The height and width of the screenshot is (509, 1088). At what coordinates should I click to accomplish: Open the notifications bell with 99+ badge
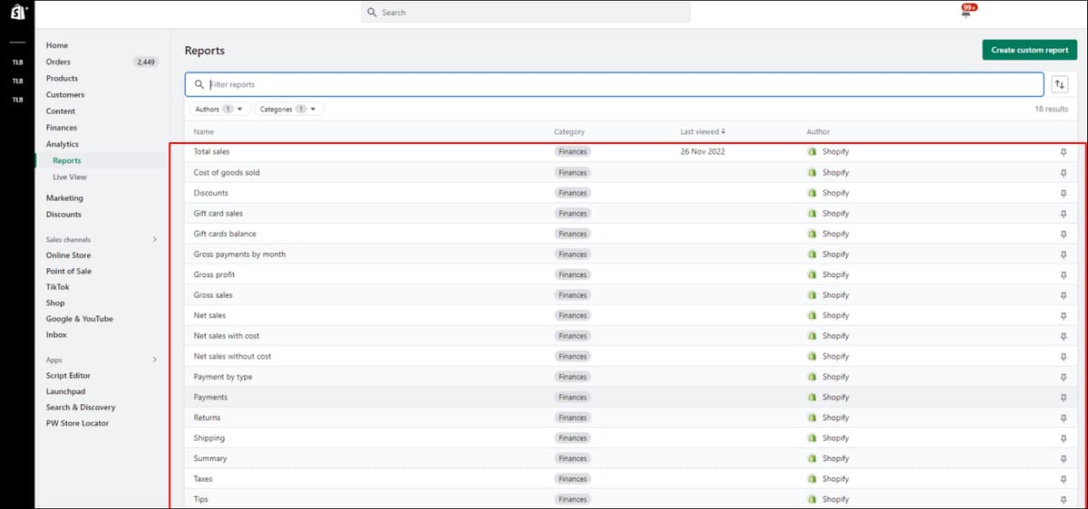967,11
